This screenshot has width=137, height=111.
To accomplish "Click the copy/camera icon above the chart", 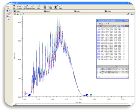I will point(15,14).
